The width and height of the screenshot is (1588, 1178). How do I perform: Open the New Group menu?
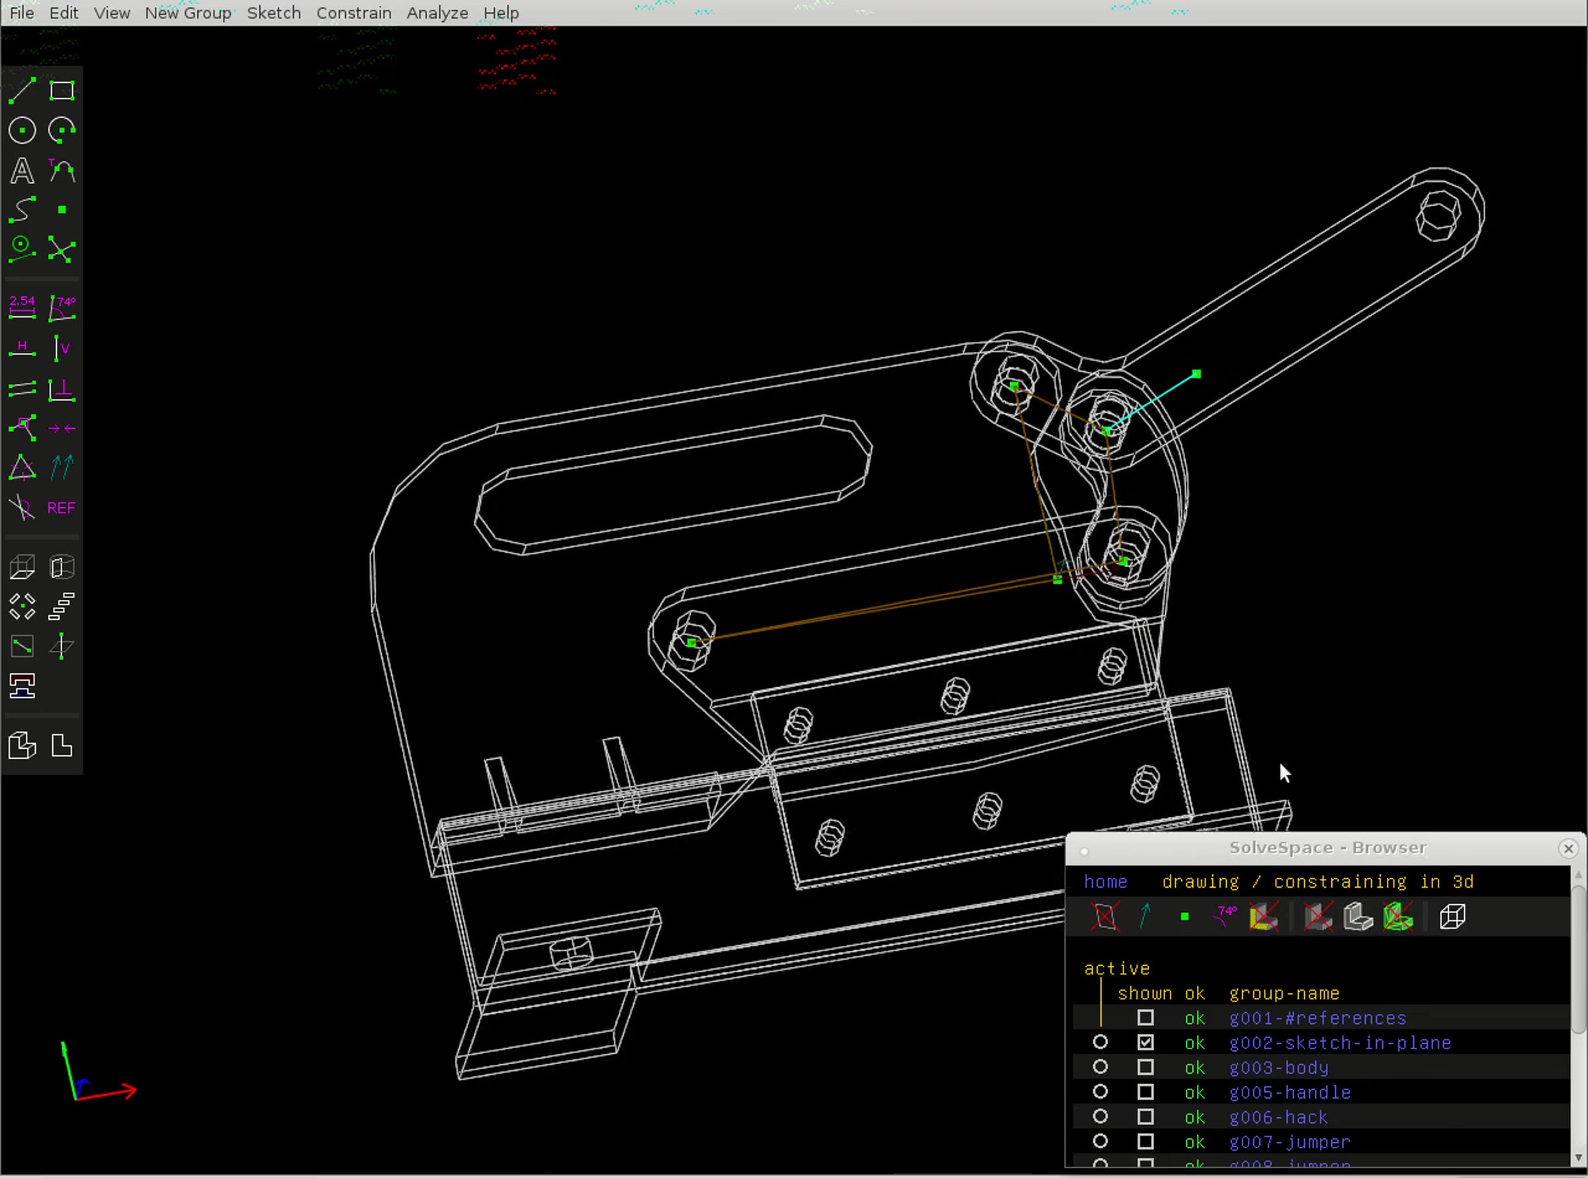[189, 13]
